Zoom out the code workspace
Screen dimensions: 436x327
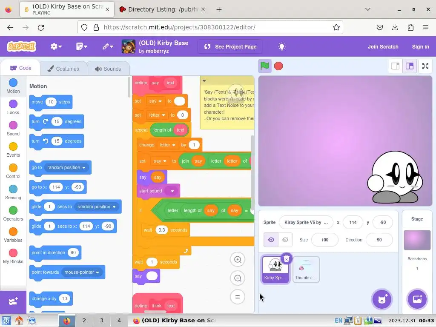click(238, 278)
